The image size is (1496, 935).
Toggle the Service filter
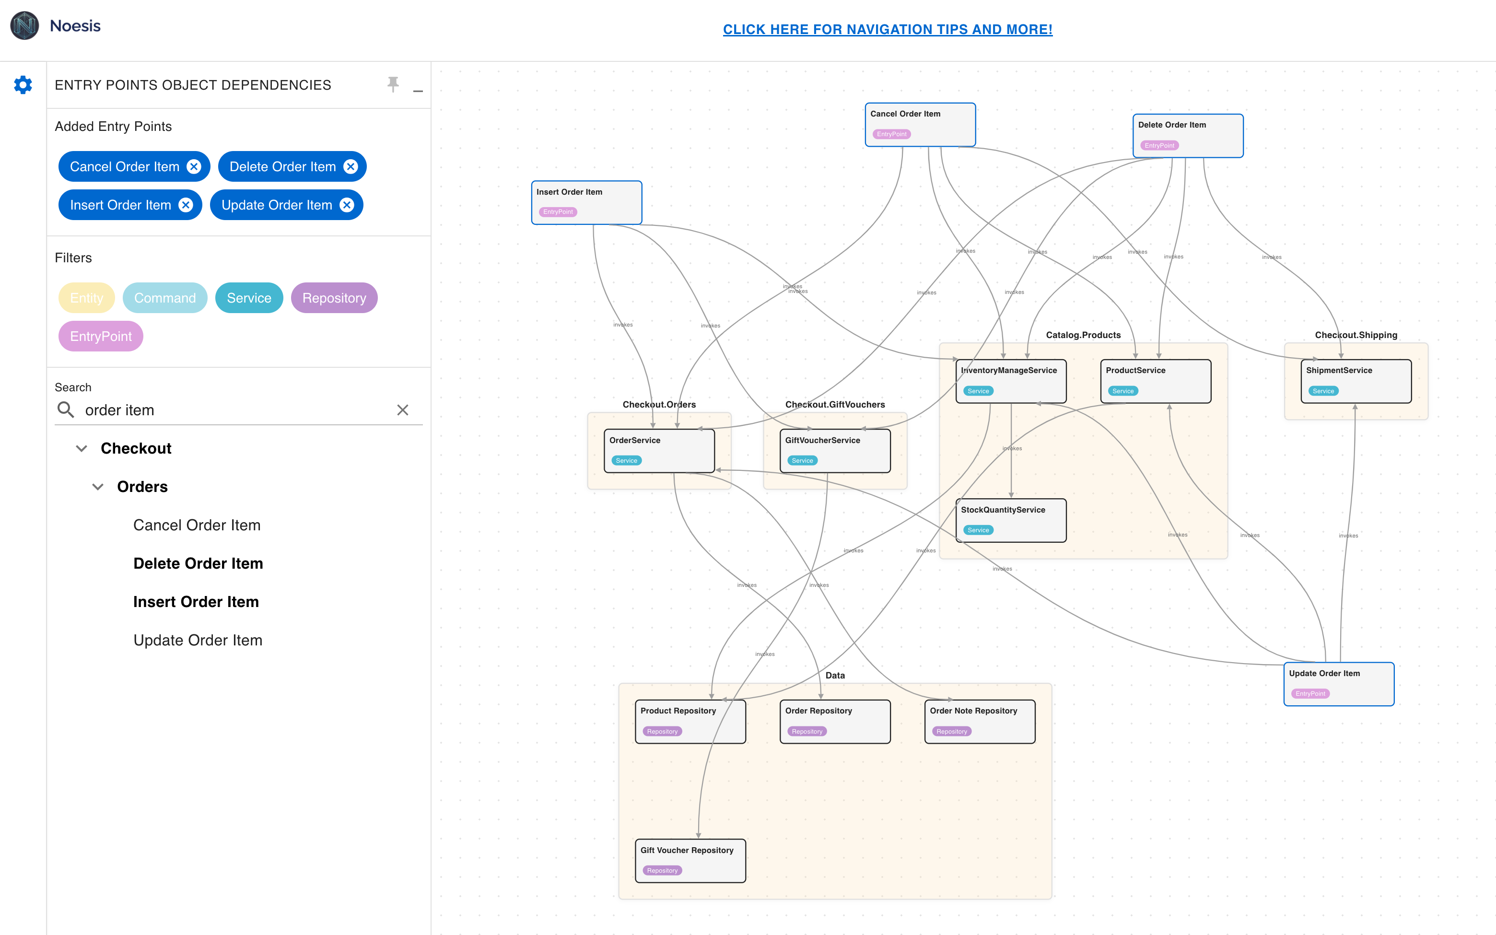(x=248, y=298)
